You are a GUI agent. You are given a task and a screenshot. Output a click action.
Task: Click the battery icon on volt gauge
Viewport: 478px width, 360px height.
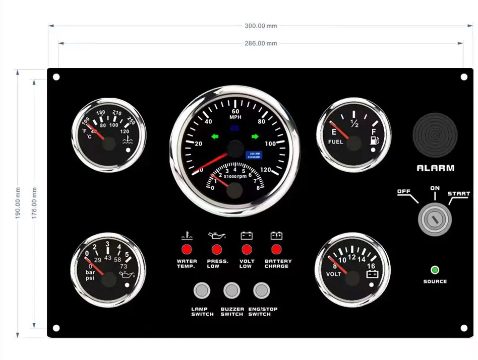(x=372, y=275)
